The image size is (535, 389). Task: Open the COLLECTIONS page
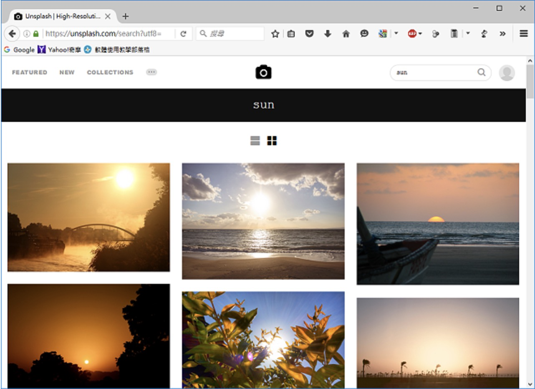tap(110, 72)
